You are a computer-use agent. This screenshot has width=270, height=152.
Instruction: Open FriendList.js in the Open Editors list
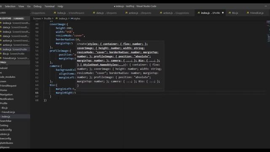coord(15,58)
